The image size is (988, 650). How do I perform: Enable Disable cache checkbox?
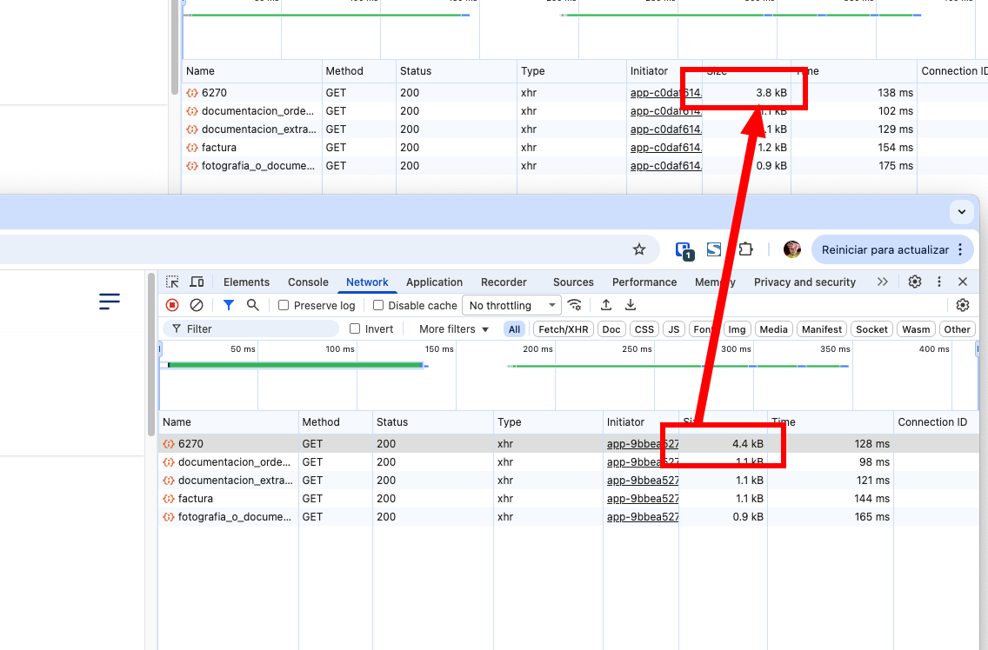(x=378, y=306)
